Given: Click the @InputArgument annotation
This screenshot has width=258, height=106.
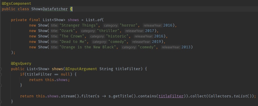Looking at the screenshot, I should pos(81,69).
